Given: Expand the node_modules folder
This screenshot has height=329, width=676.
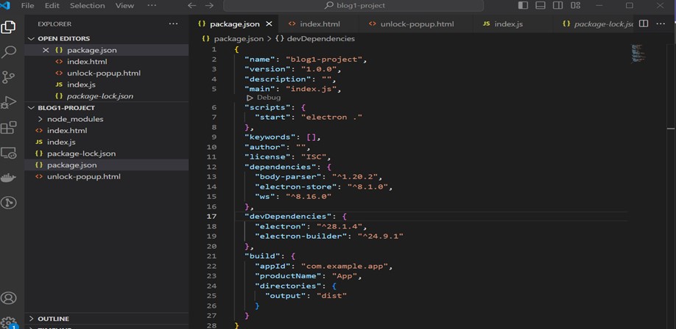Looking at the screenshot, I should [41, 119].
